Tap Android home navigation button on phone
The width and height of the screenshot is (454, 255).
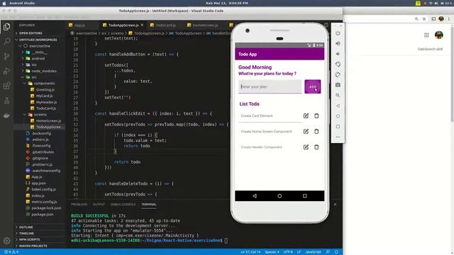click(x=279, y=195)
